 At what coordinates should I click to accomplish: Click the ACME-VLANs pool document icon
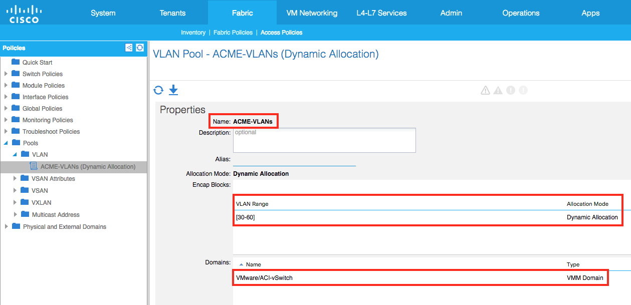[34, 166]
